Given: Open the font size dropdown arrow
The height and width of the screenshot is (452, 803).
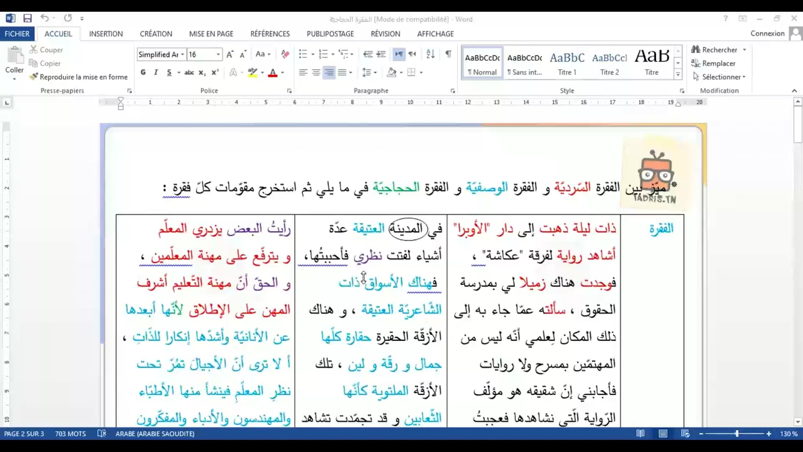Looking at the screenshot, I should (x=218, y=54).
